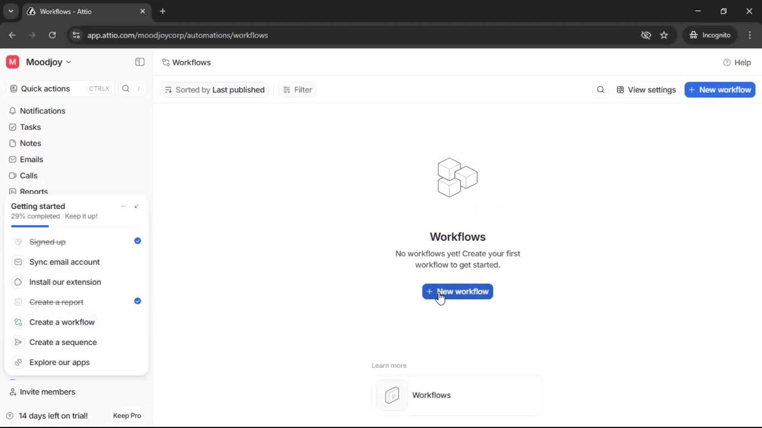The height and width of the screenshot is (428, 762).
Task: Open Help via the question mark icon
Action: click(738, 63)
